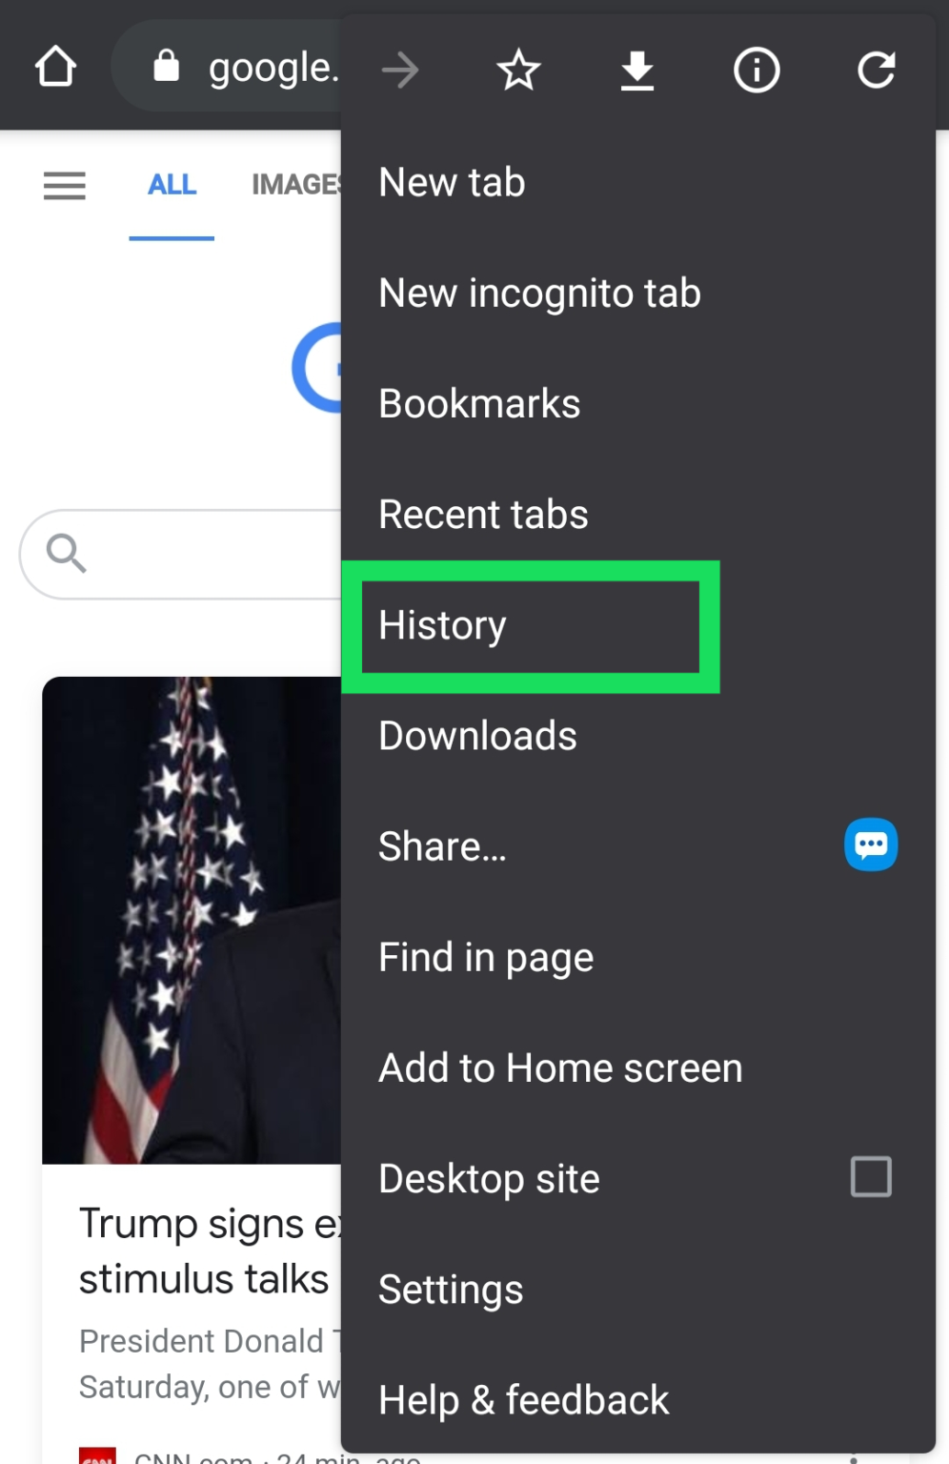Tap the blue messaging share icon
The height and width of the screenshot is (1464, 949).
(x=870, y=844)
